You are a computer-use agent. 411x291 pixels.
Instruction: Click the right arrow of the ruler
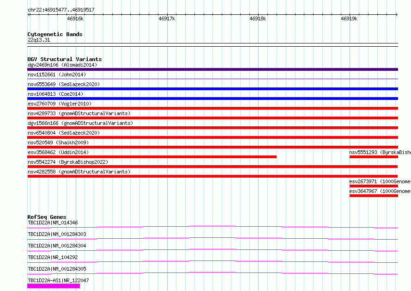[x=397, y=14]
